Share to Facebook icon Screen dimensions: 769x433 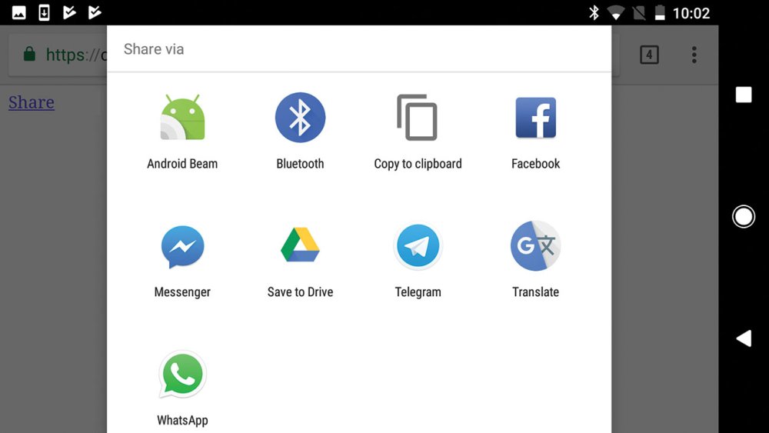click(535, 117)
